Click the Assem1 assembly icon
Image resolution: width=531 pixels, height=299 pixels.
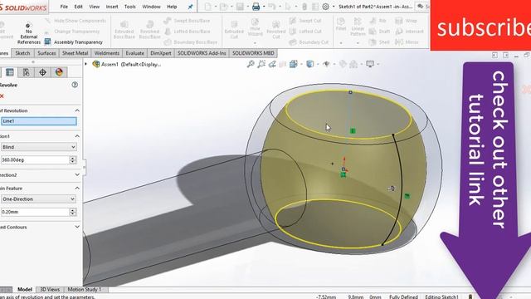(x=96, y=64)
